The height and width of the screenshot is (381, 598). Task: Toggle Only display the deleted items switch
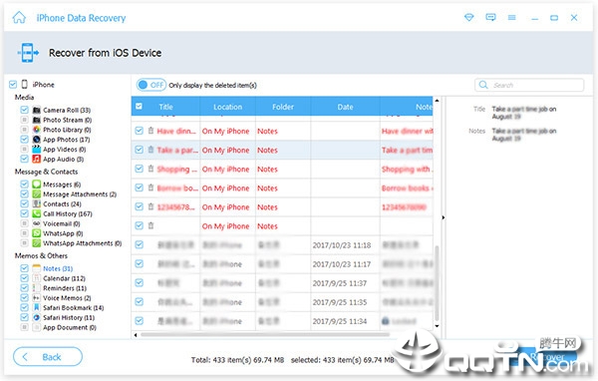tap(151, 85)
